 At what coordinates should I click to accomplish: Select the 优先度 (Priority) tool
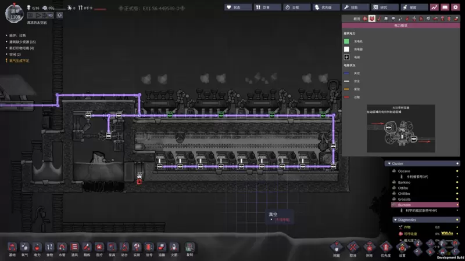(385, 249)
